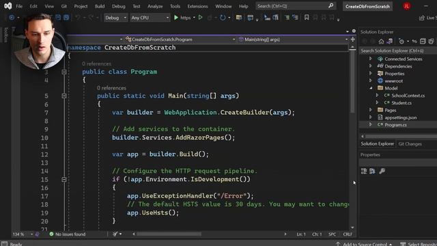
Task: Click the Alphabetical sort icon in Properties panel
Action: pos(372,172)
